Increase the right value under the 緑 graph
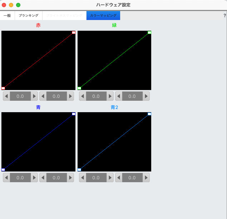The image size is (227, 219). tap(146, 96)
